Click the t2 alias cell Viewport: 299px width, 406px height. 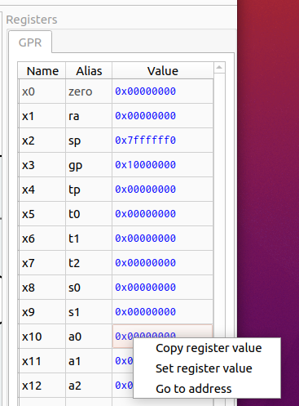[89, 263]
